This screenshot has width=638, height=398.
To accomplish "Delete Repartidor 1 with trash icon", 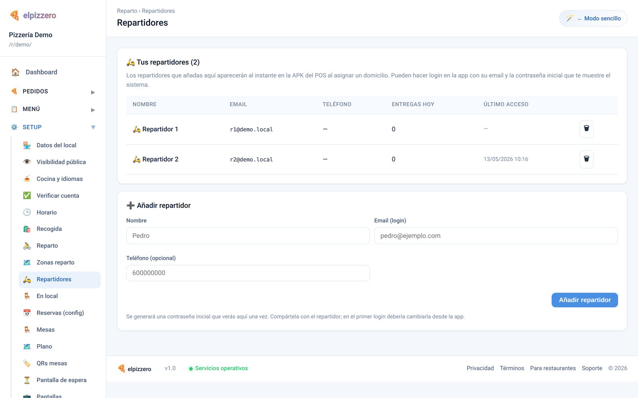I will (586, 129).
